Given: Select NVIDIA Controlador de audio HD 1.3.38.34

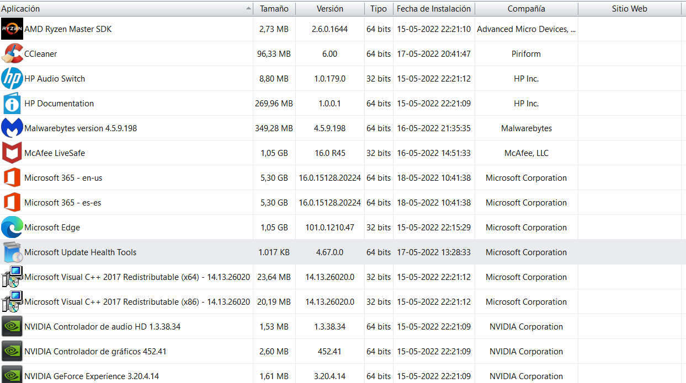Looking at the screenshot, I should coord(103,326).
